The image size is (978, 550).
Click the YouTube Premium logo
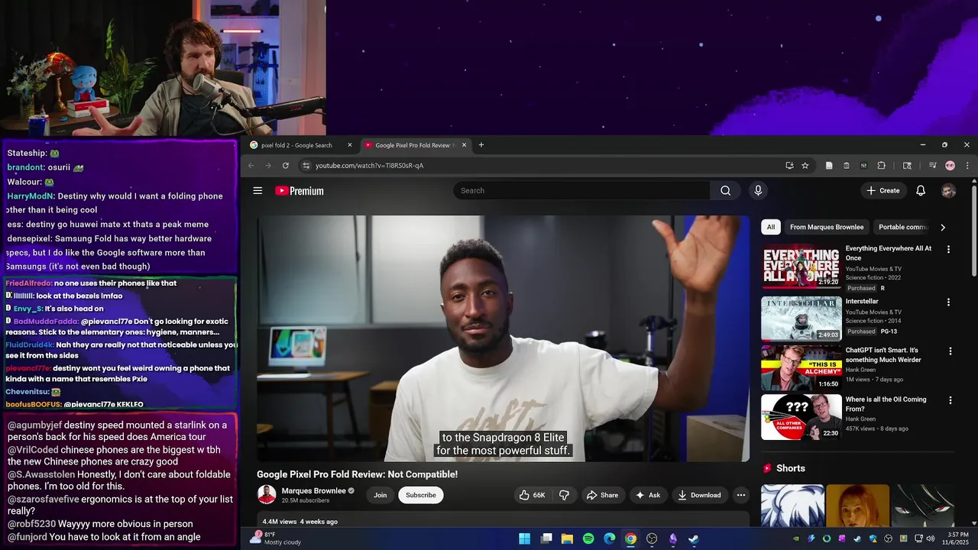click(x=300, y=191)
